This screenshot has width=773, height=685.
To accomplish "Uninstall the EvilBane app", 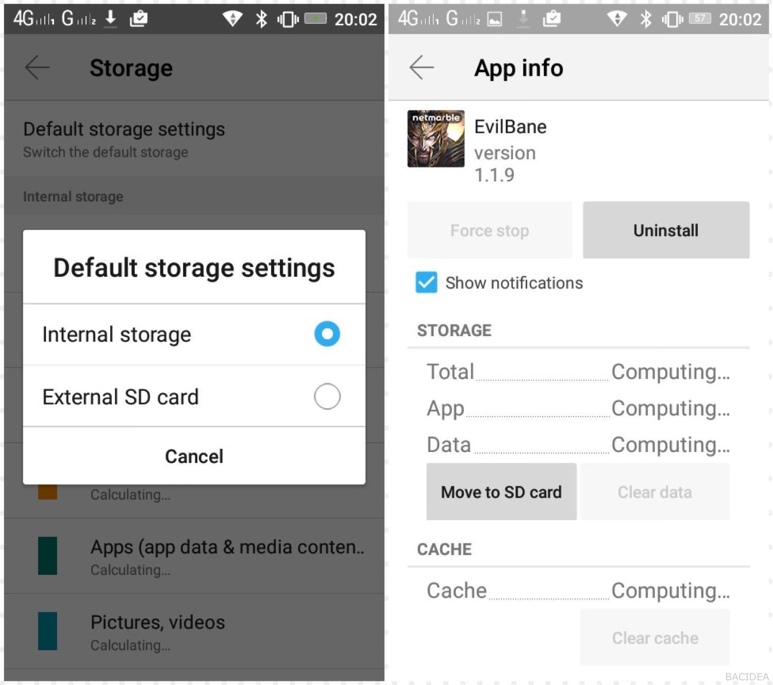I will click(x=666, y=230).
